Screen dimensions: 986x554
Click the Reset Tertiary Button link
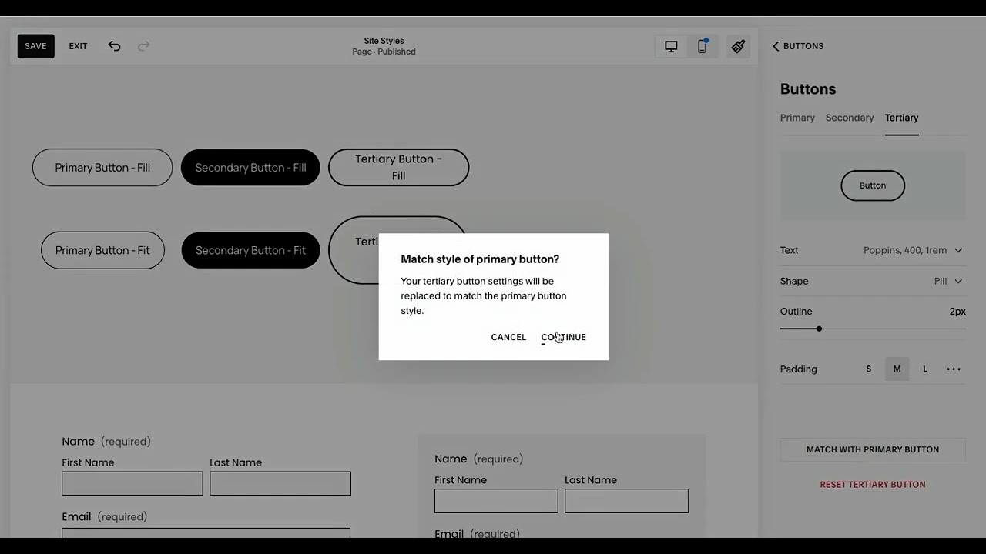tap(873, 485)
